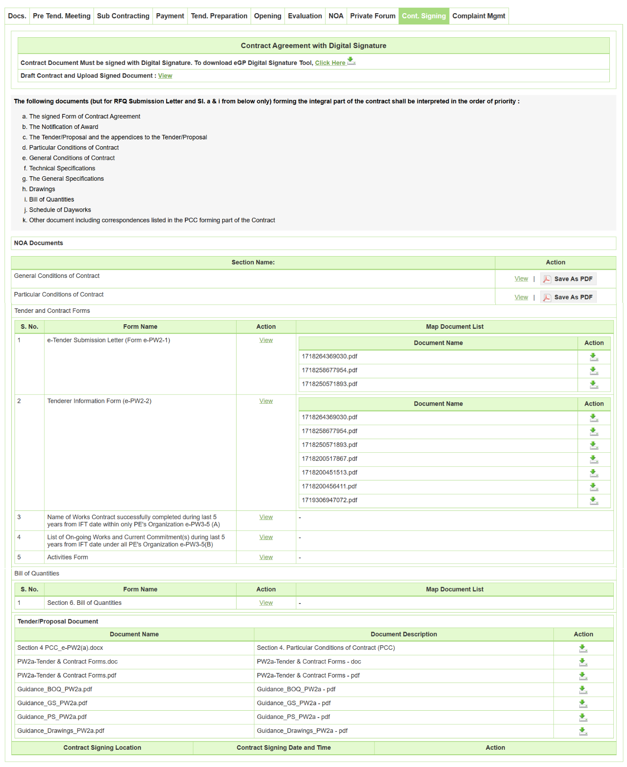This screenshot has height=767, width=627.
Task: Click description 'Section 4. Particular Conditions of Contract (PCC)'
Action: point(326,648)
